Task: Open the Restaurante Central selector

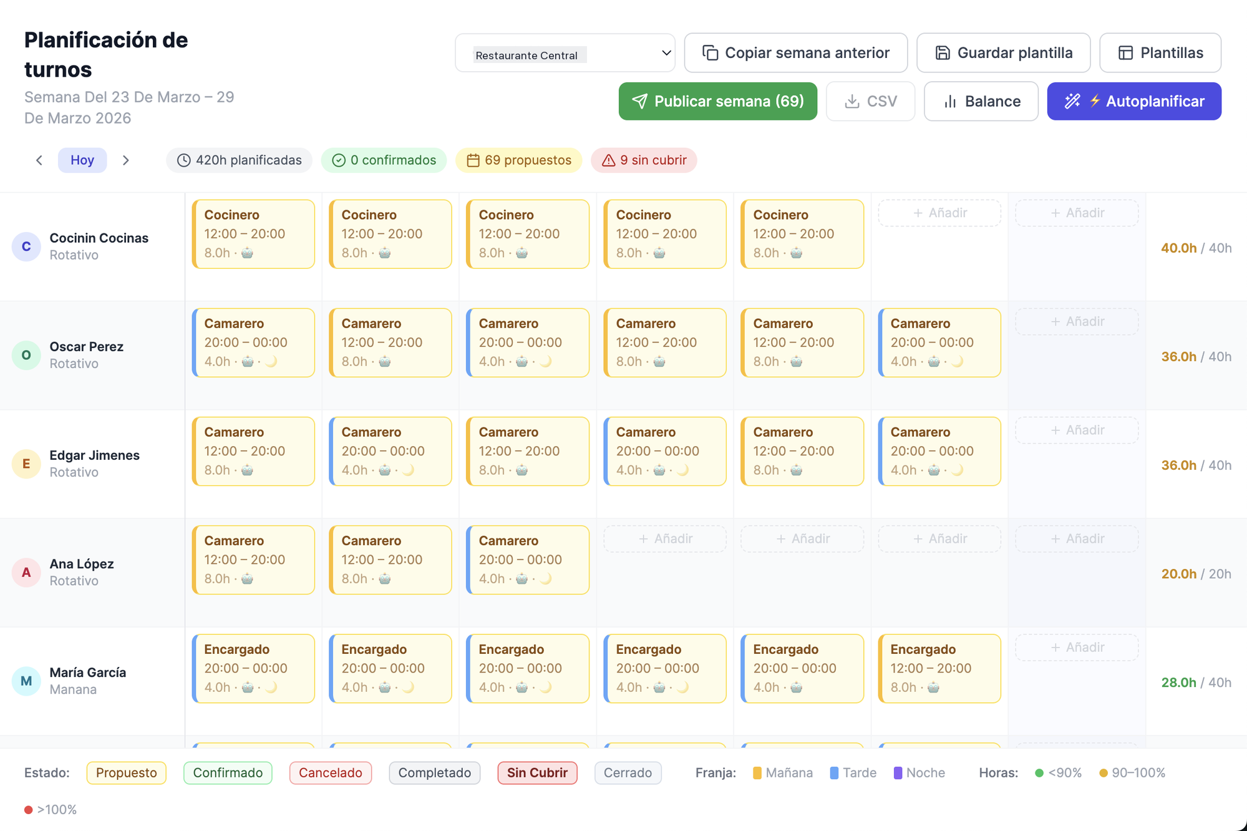Action: click(x=565, y=53)
